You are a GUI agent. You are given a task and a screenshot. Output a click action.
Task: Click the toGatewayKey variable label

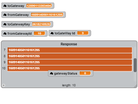(x=19, y=24)
